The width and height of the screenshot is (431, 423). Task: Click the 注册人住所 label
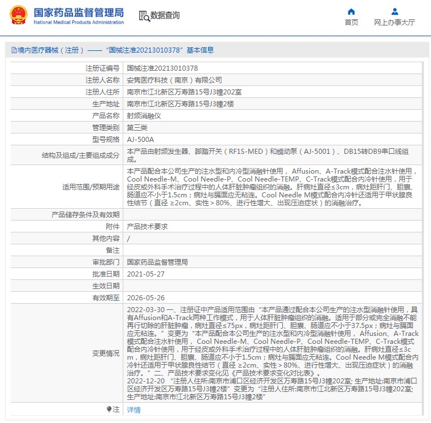click(x=102, y=92)
